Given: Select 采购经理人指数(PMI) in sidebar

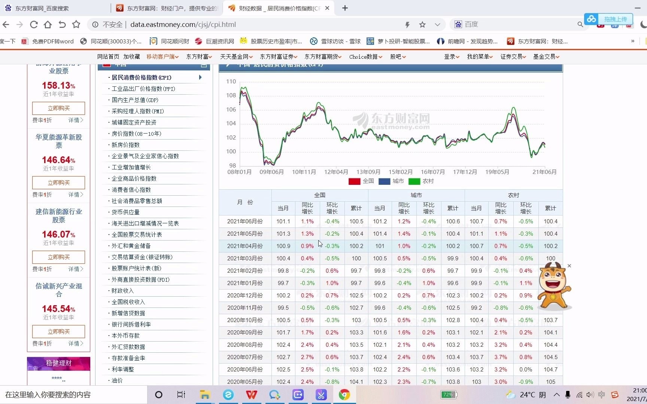Looking at the screenshot, I should pyautogui.click(x=138, y=111).
